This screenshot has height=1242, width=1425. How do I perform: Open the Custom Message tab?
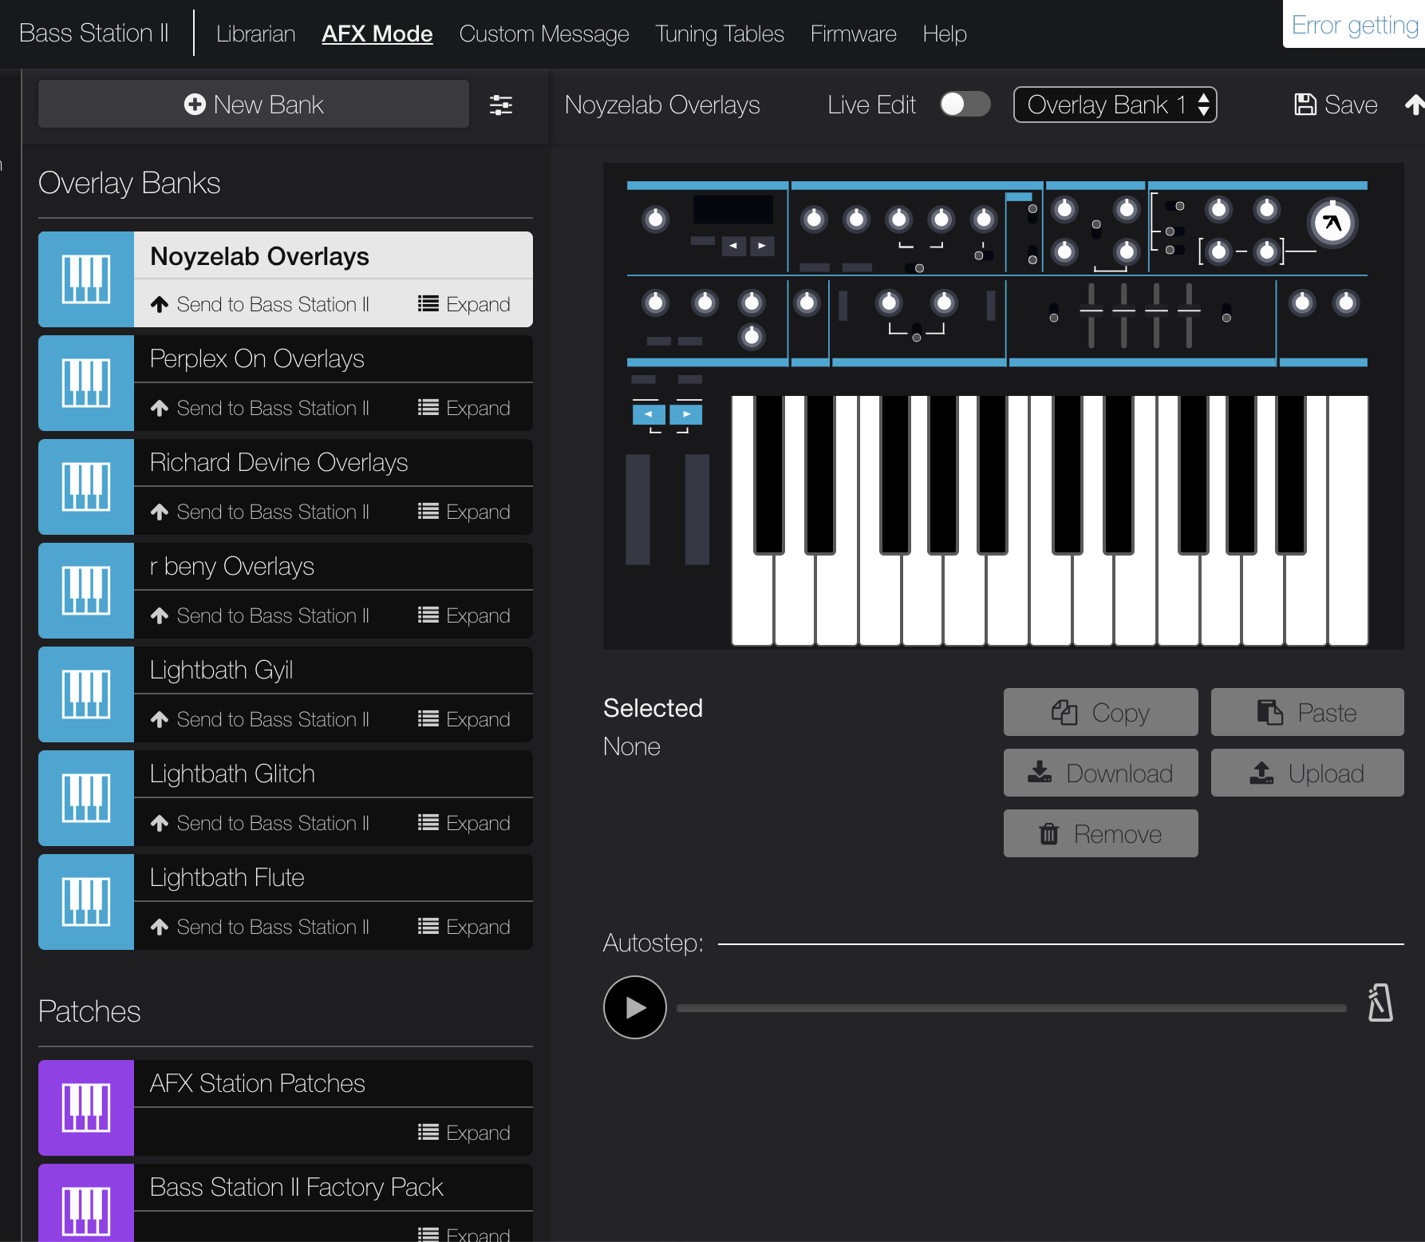point(544,34)
